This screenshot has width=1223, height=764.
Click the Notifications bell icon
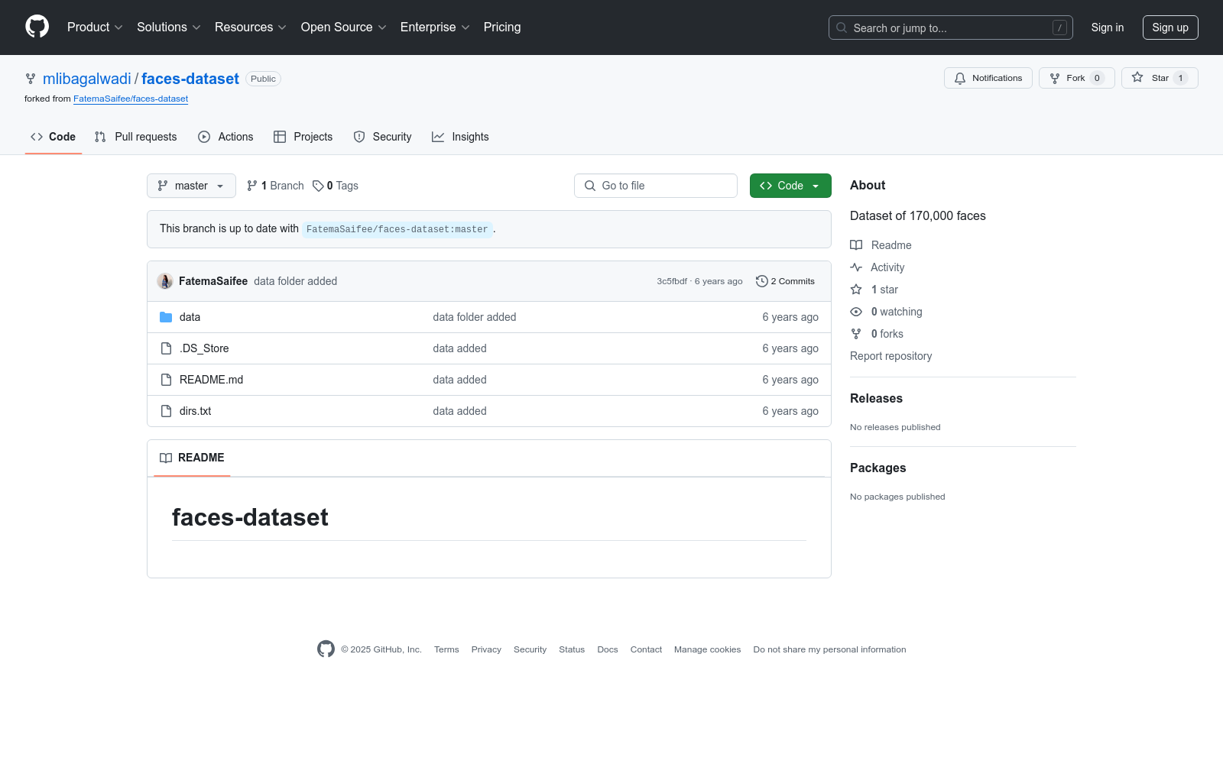point(960,78)
